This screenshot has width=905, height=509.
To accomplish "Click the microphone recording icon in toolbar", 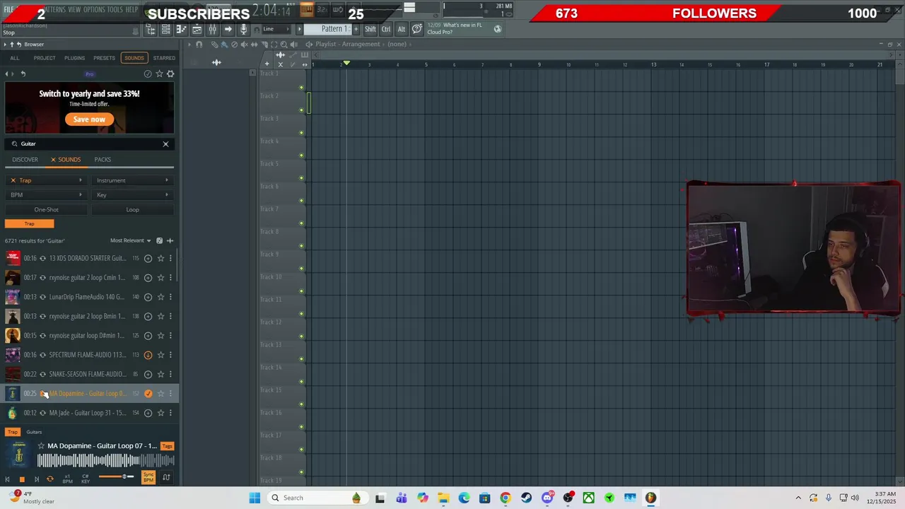I will click(x=243, y=29).
